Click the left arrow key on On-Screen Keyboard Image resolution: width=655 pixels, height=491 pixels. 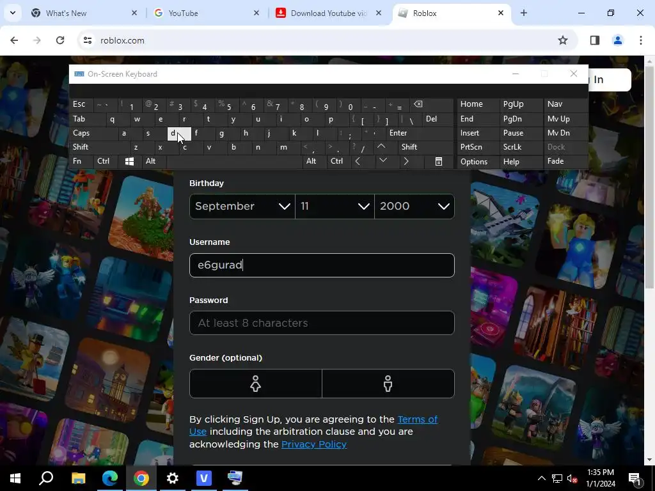(x=358, y=161)
